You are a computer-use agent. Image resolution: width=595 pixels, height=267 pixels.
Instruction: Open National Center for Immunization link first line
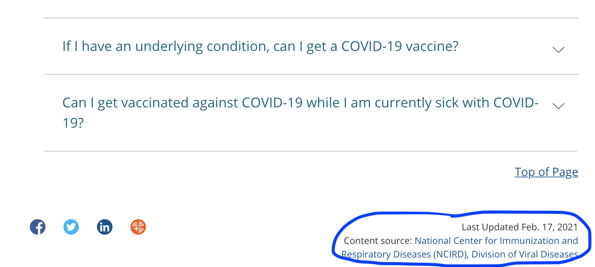tap(496, 241)
